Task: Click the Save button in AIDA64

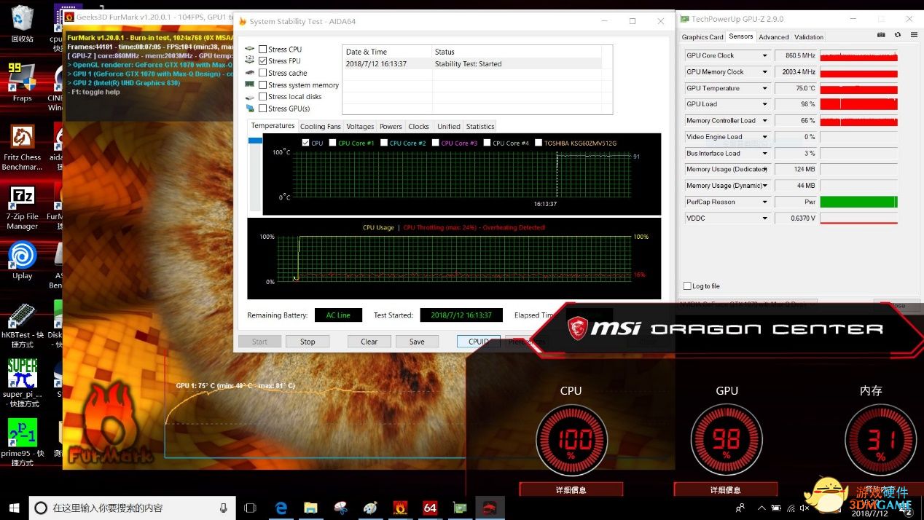Action: pos(417,342)
